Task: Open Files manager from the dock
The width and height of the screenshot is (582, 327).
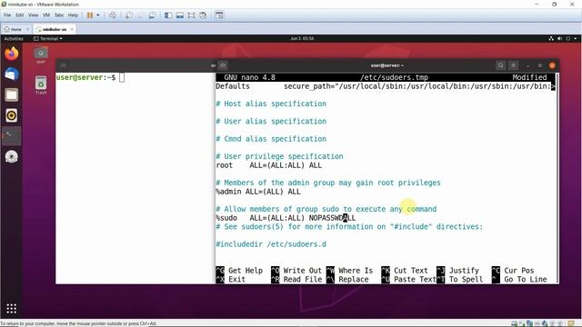Action: [x=12, y=94]
